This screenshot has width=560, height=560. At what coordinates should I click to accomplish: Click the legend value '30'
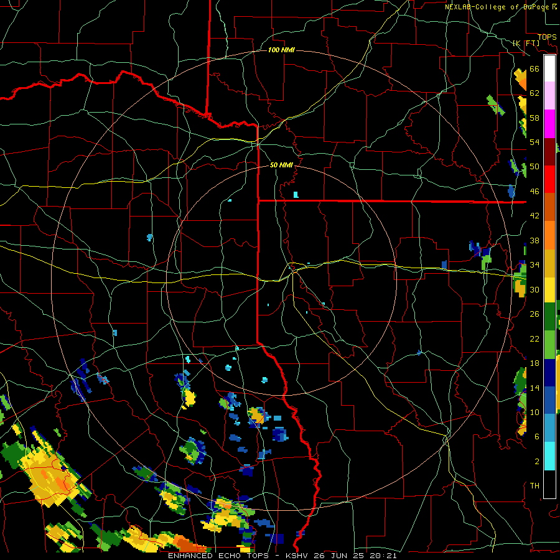534,289
